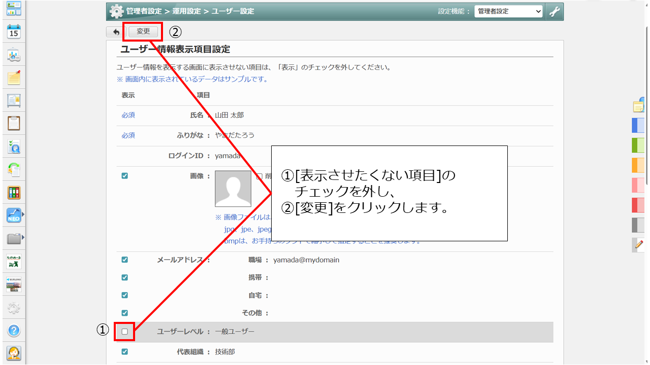Viewport: 650px width, 365px height.
Task: Click the clipboard icon in sidebar
Action: coord(14,123)
